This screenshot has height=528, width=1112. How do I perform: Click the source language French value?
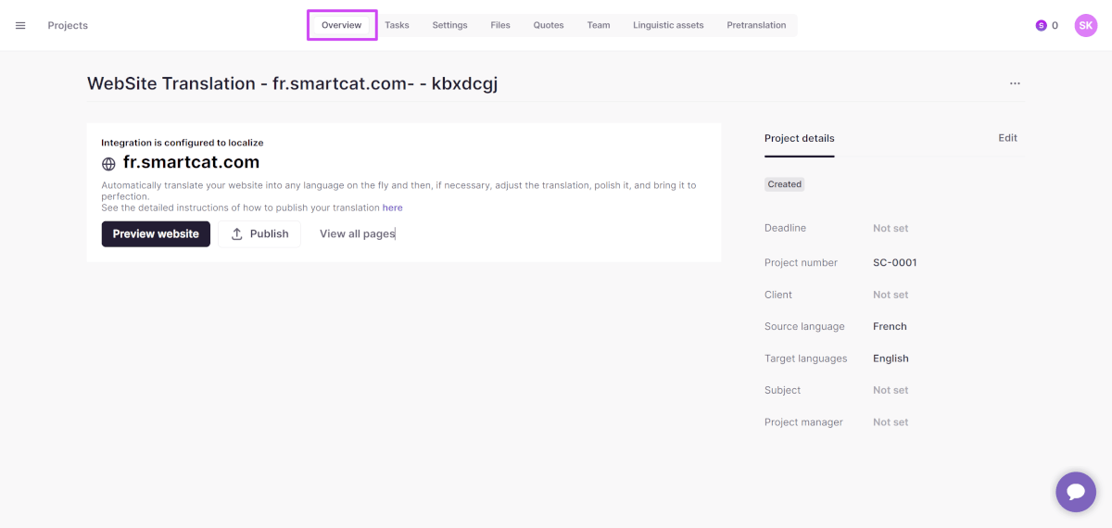tap(890, 326)
